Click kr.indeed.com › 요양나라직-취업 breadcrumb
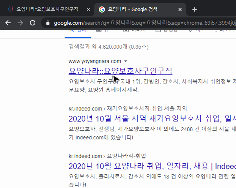The width and height of the screenshot is (236, 188). click(x=107, y=156)
